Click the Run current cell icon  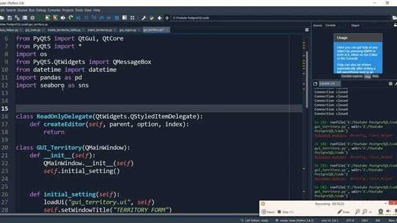(x=48, y=18)
